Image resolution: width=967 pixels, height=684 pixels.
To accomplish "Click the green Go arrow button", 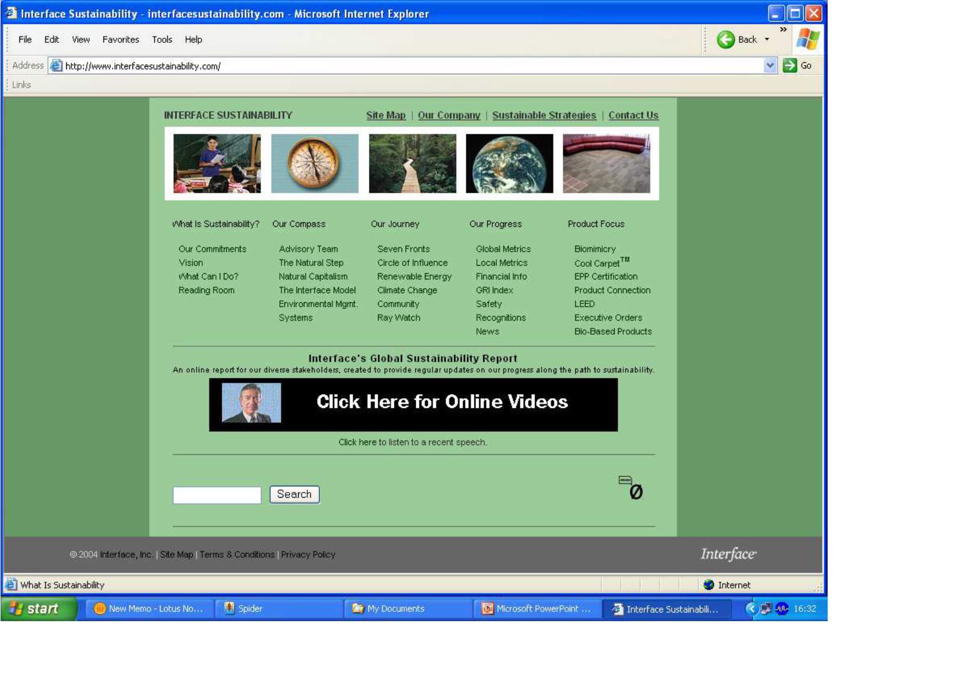I will [x=790, y=65].
